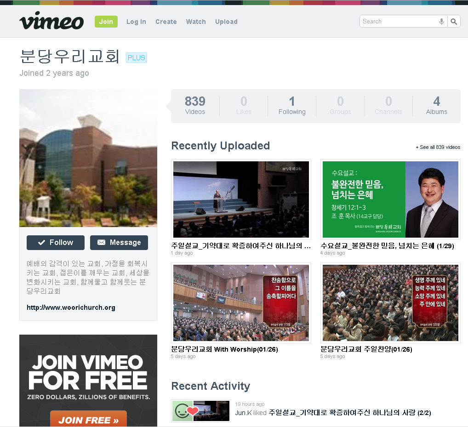Open the Log In menu item
This screenshot has height=427, width=468.
(x=136, y=22)
